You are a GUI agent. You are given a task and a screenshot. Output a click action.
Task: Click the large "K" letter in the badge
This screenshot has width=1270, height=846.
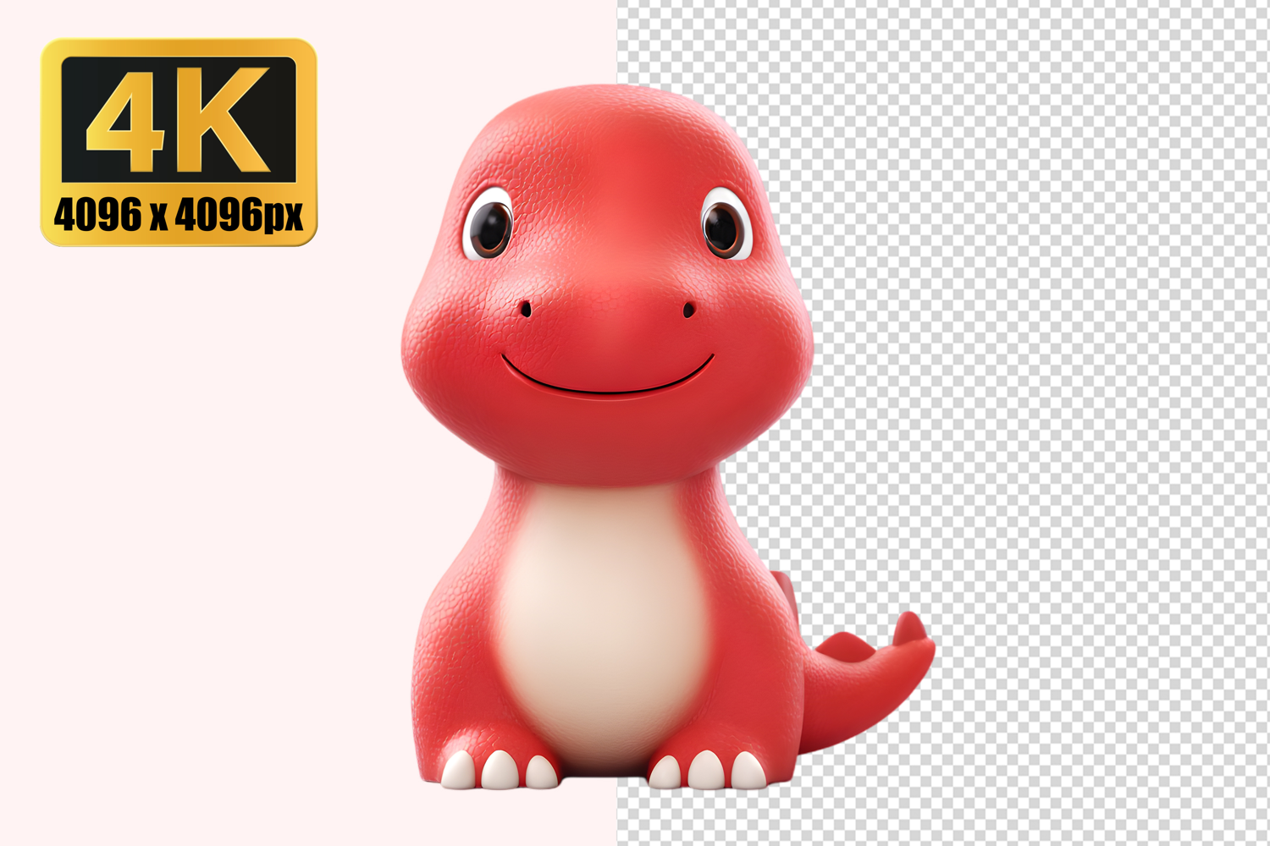[225, 120]
